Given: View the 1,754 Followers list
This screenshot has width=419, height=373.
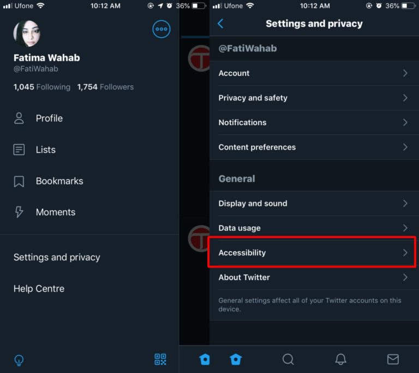Looking at the screenshot, I should 105,87.
